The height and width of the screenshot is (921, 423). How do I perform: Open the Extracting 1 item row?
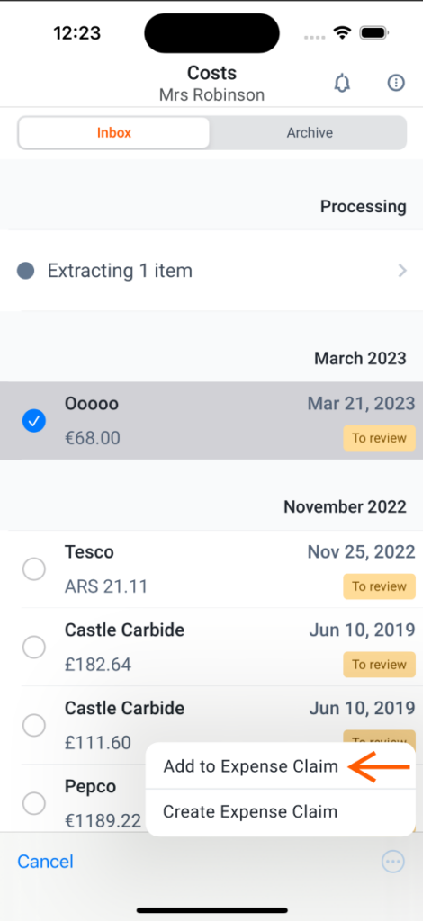click(211, 271)
